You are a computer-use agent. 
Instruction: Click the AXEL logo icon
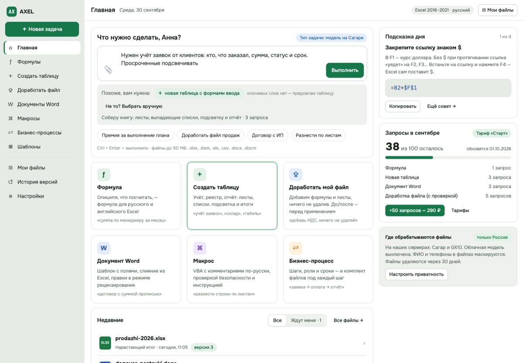point(11,12)
